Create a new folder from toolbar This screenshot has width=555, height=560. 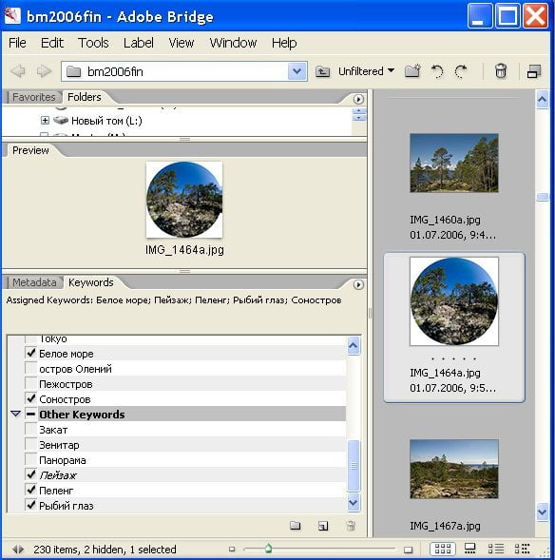(x=413, y=71)
